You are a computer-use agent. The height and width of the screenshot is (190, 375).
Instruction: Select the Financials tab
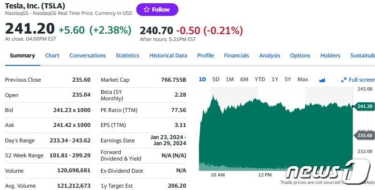(x=236, y=56)
